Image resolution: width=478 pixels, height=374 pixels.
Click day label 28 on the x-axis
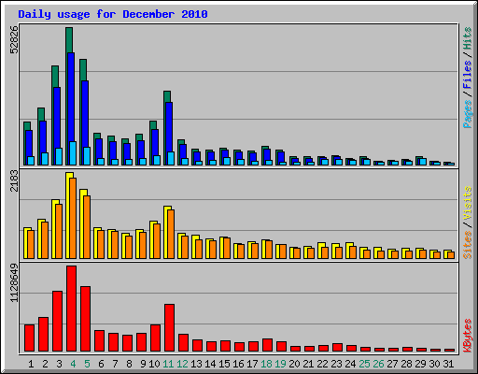(406, 364)
